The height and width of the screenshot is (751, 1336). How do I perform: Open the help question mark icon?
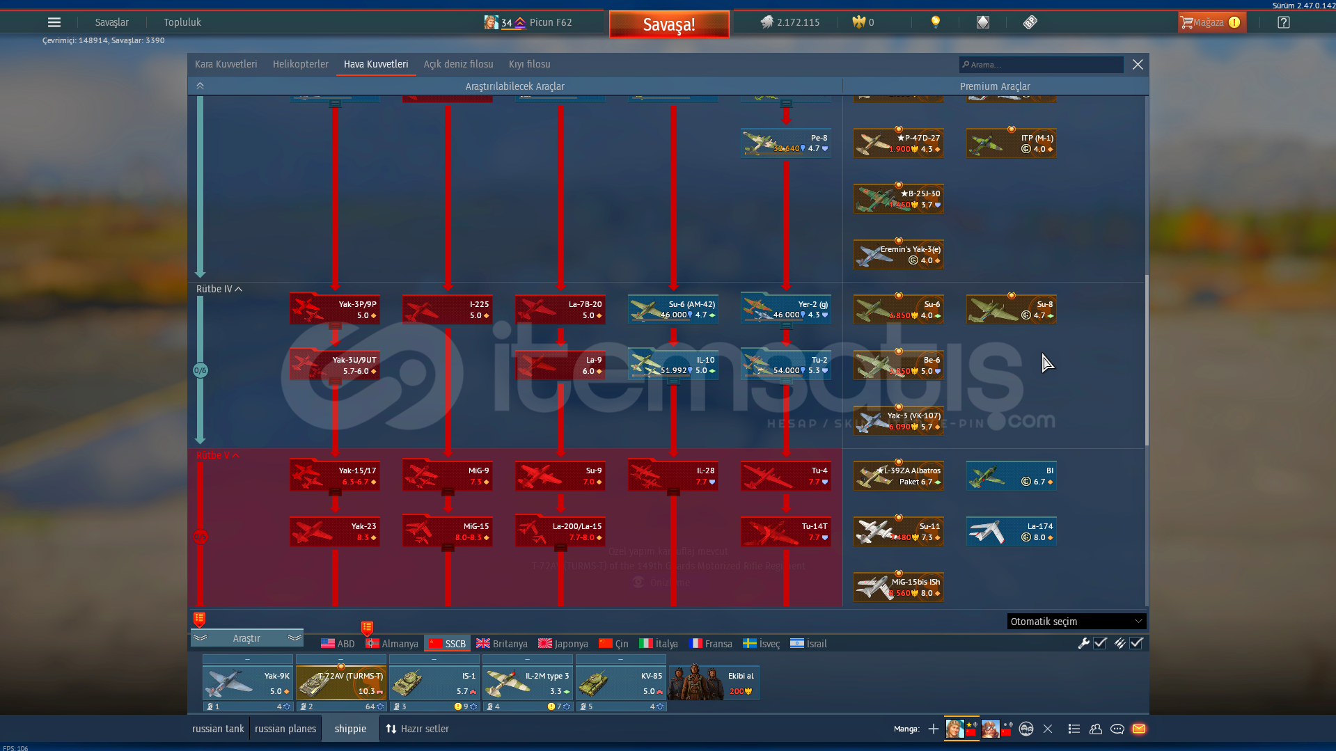pyautogui.click(x=1283, y=22)
